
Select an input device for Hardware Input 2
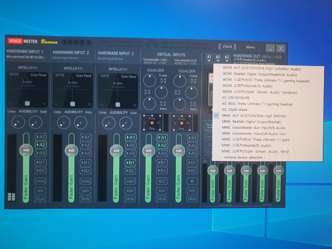[x=65, y=58]
